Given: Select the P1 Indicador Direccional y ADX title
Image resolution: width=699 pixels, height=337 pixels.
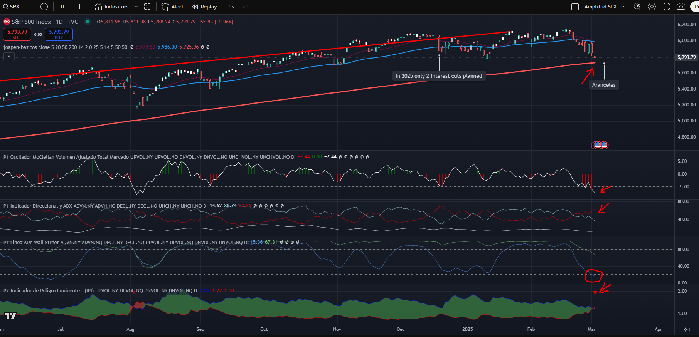Looking at the screenshot, I should [x=104, y=206].
